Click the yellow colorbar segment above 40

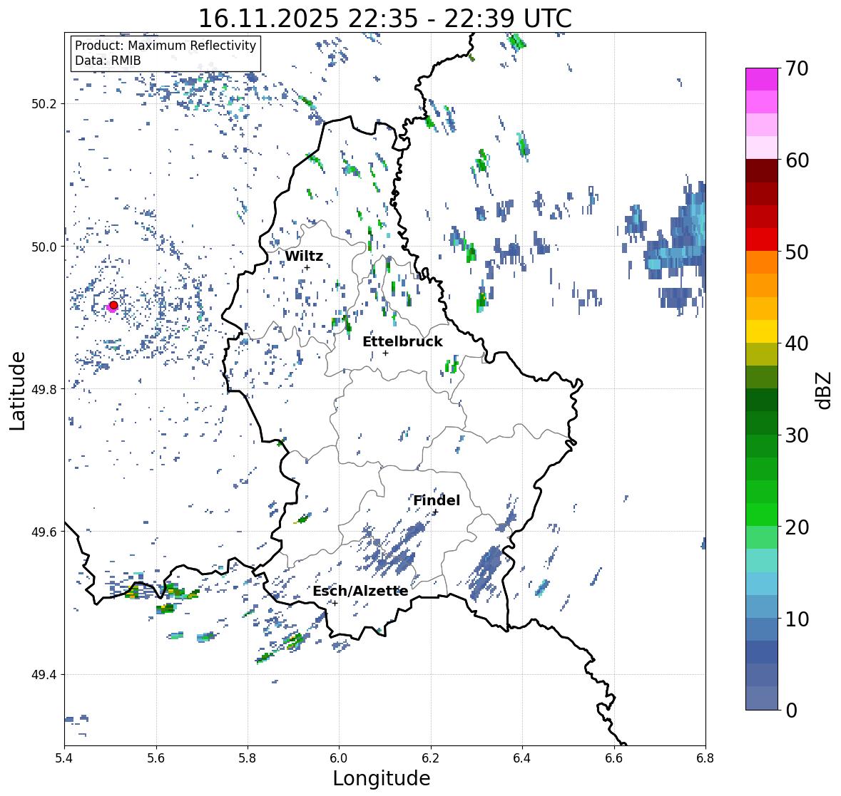point(762,331)
